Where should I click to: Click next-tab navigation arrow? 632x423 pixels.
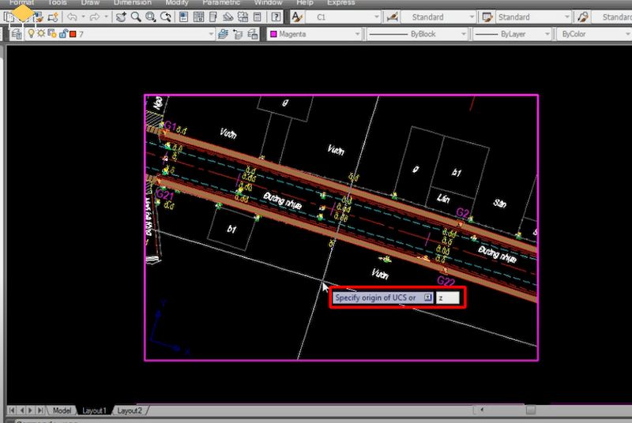[31, 410]
